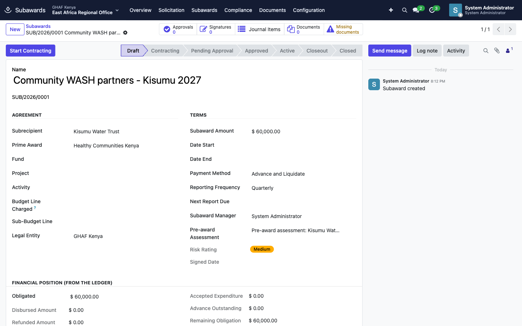The width and height of the screenshot is (522, 326).
Task: Open attachments paperclip icon
Action: pos(497,51)
